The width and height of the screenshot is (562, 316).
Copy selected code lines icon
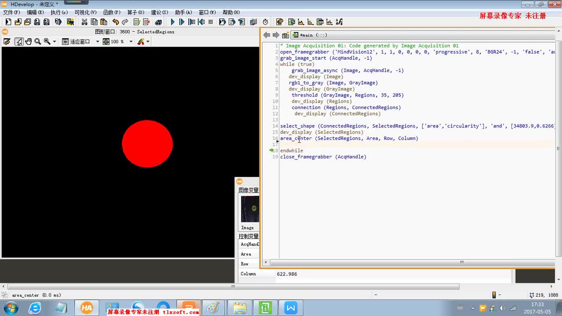point(94,22)
